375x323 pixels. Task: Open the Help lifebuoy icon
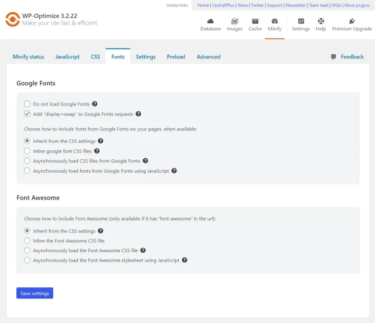coord(321,22)
